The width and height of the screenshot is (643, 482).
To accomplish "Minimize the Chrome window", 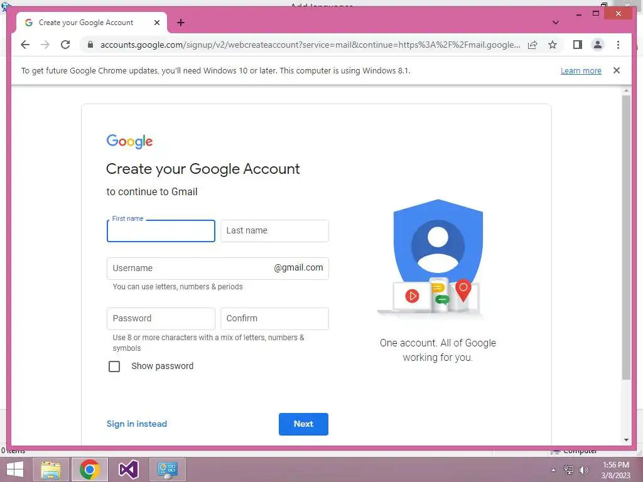I will (578, 14).
